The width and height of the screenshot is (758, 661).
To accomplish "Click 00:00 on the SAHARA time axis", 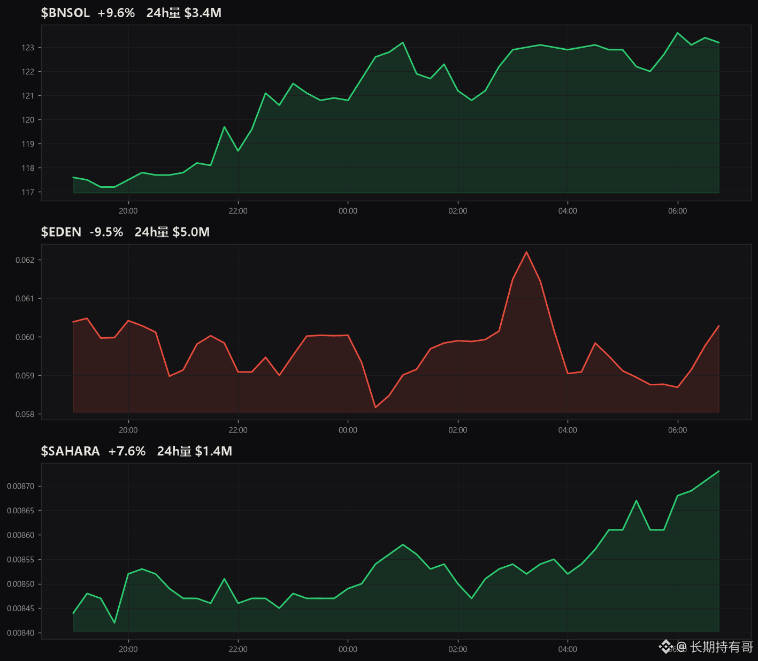I will tap(348, 649).
